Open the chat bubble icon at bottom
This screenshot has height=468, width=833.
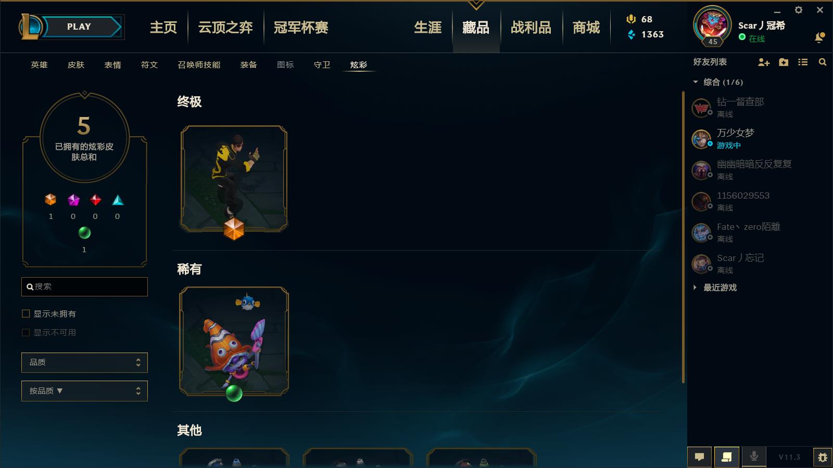click(700, 457)
